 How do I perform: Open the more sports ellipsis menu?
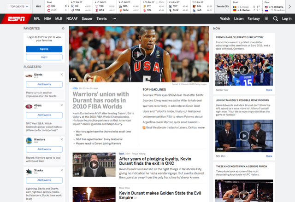point(114,18)
